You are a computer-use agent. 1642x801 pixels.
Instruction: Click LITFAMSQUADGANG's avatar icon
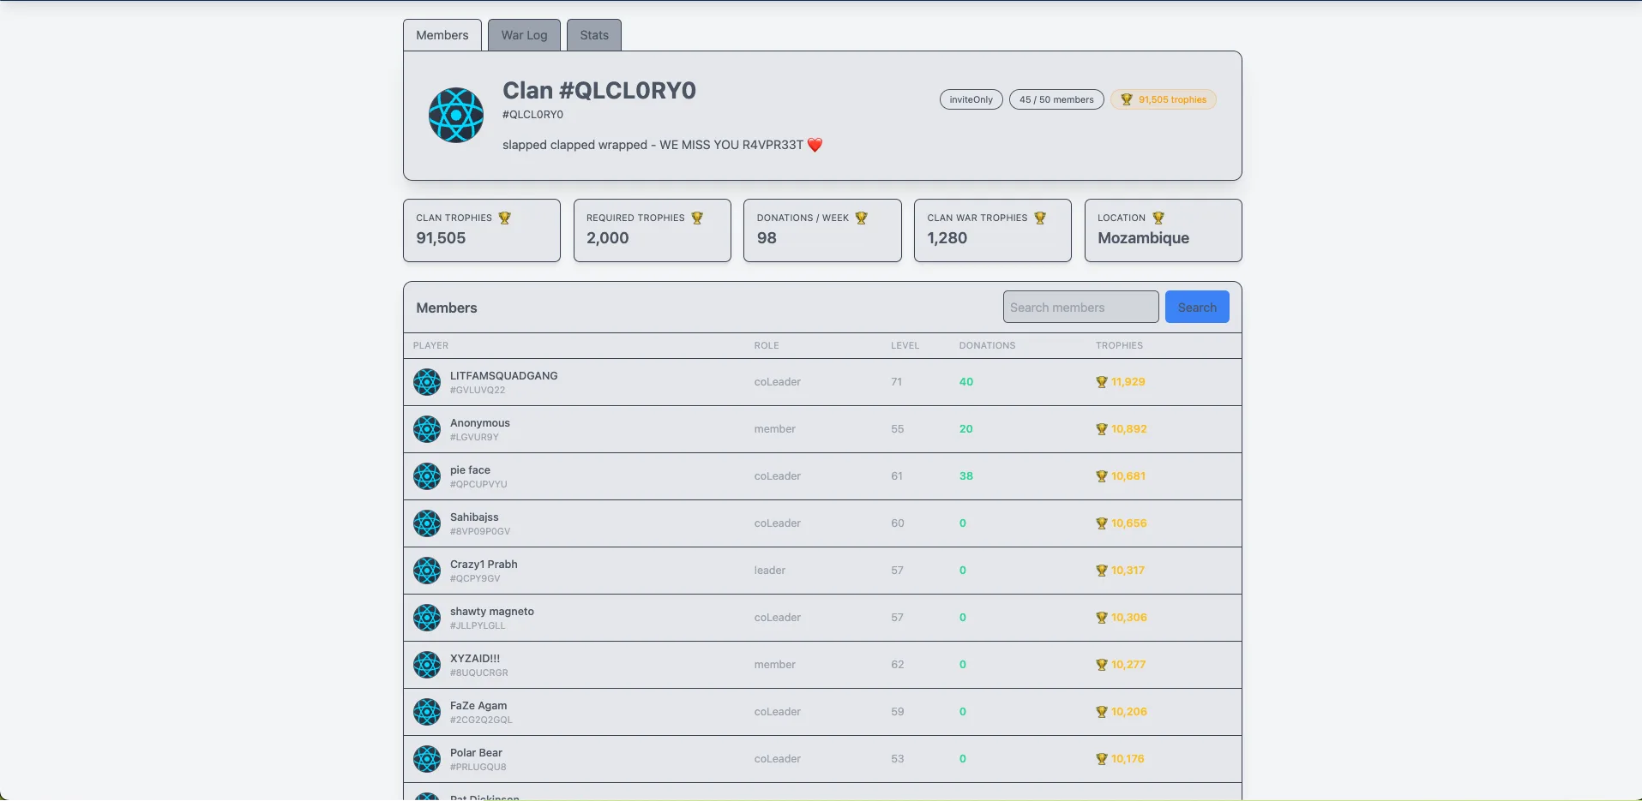coord(427,382)
